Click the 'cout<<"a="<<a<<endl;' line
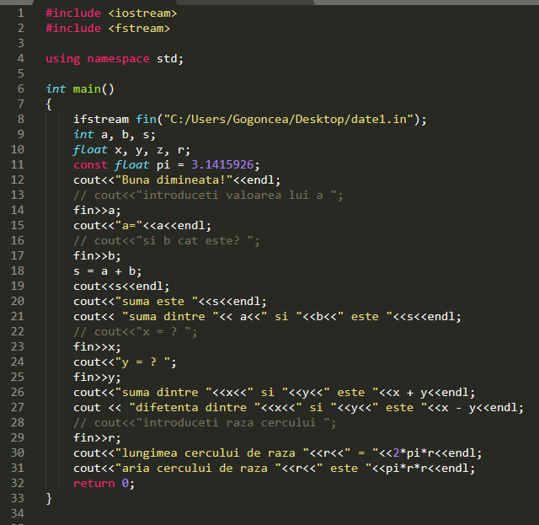The width and height of the screenshot is (539, 525). point(142,225)
